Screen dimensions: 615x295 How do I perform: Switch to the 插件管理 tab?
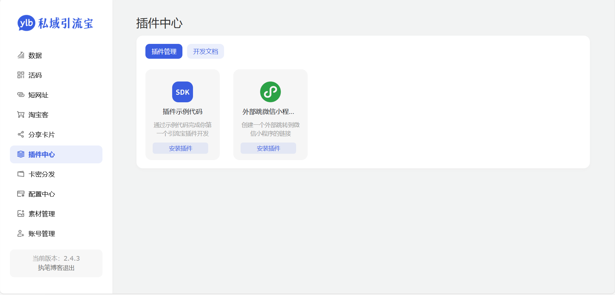(x=164, y=51)
